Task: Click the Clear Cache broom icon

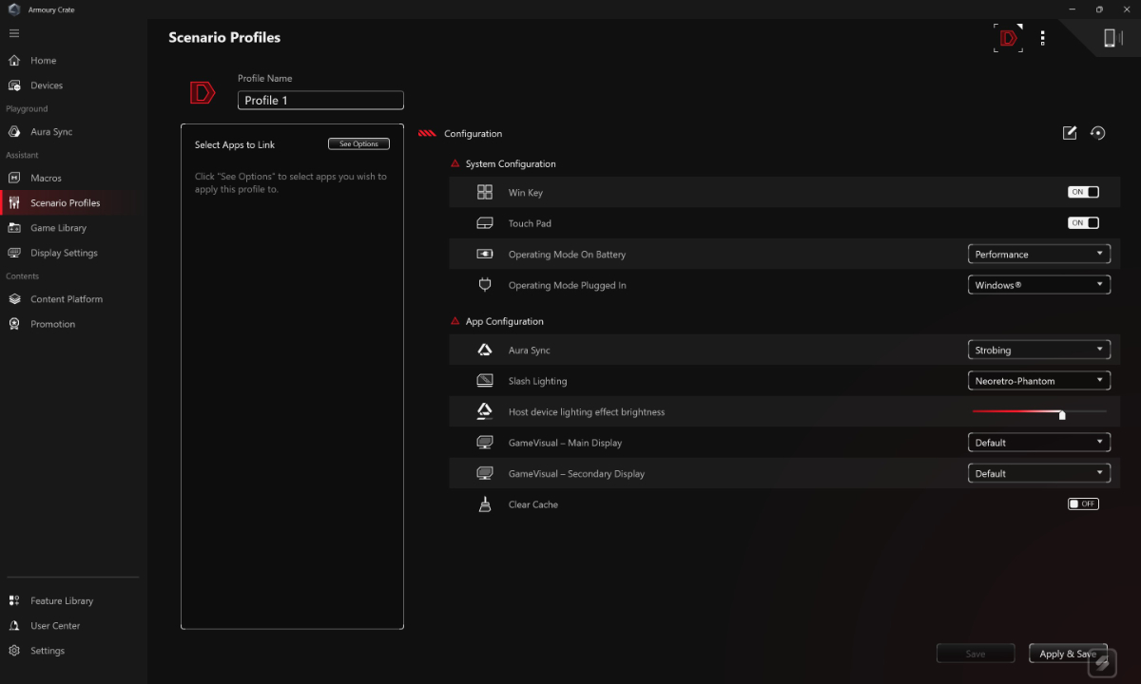Action: [485, 504]
